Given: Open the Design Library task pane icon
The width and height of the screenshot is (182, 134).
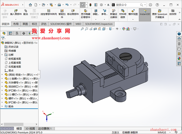Looking at the screenshot, I should [x=179, y=44].
